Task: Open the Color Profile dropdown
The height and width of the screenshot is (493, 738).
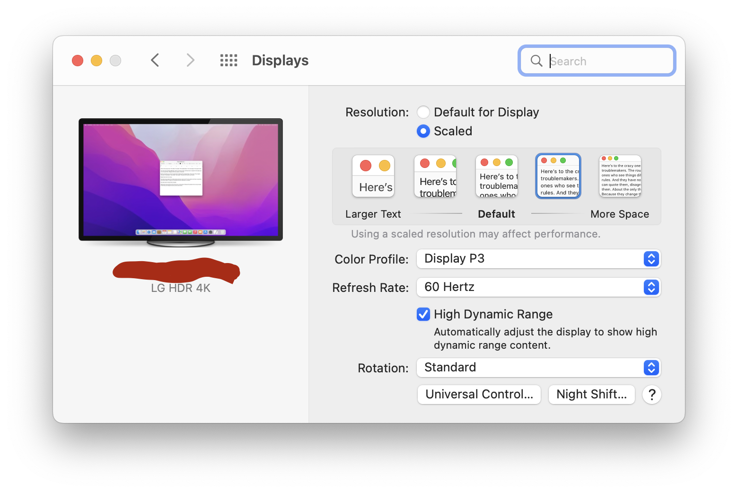Action: pyautogui.click(x=538, y=259)
